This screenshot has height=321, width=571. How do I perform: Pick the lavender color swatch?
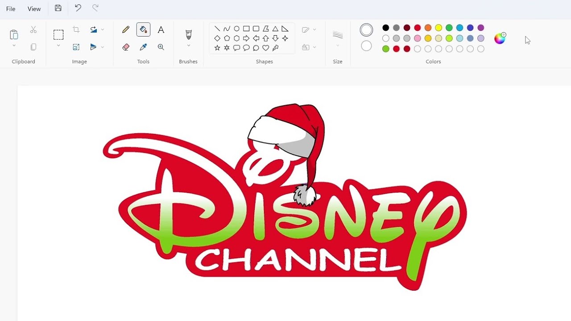pyautogui.click(x=481, y=38)
